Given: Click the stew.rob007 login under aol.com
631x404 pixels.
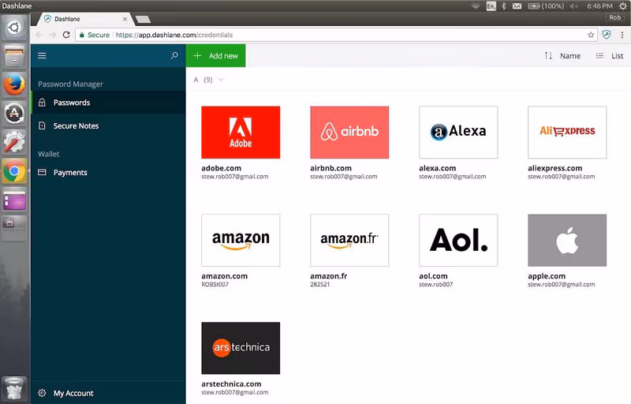Looking at the screenshot, I should (x=436, y=285).
